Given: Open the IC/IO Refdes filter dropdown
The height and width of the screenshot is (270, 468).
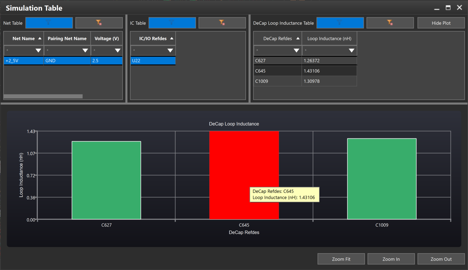Looking at the screenshot, I should pos(170,50).
